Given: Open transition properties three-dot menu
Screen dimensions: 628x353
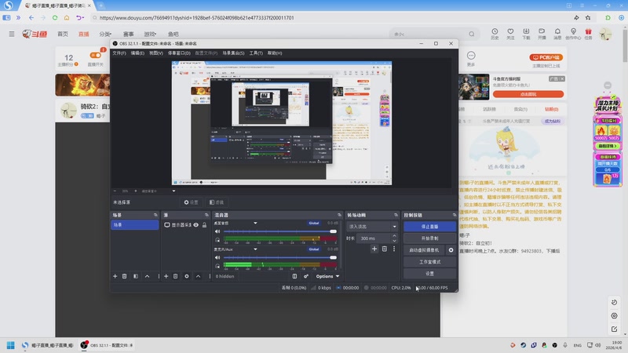Looking at the screenshot, I should tap(394, 249).
